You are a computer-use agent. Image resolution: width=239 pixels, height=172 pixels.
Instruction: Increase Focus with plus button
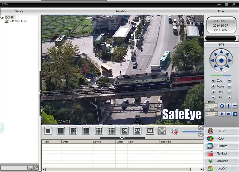pyautogui.click(x=213, y=86)
